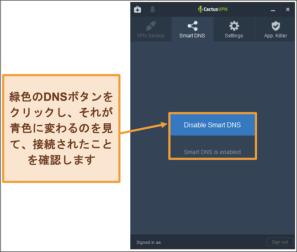This screenshot has height=252, width=297.
Task: Click the CactusVPN logo in title bar
Action: pyautogui.click(x=212, y=9)
